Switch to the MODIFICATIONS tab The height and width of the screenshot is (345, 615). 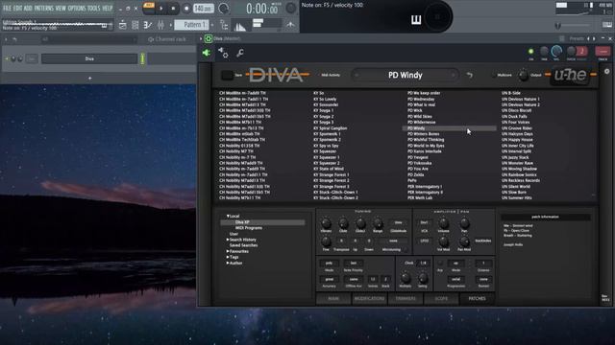(x=369, y=298)
